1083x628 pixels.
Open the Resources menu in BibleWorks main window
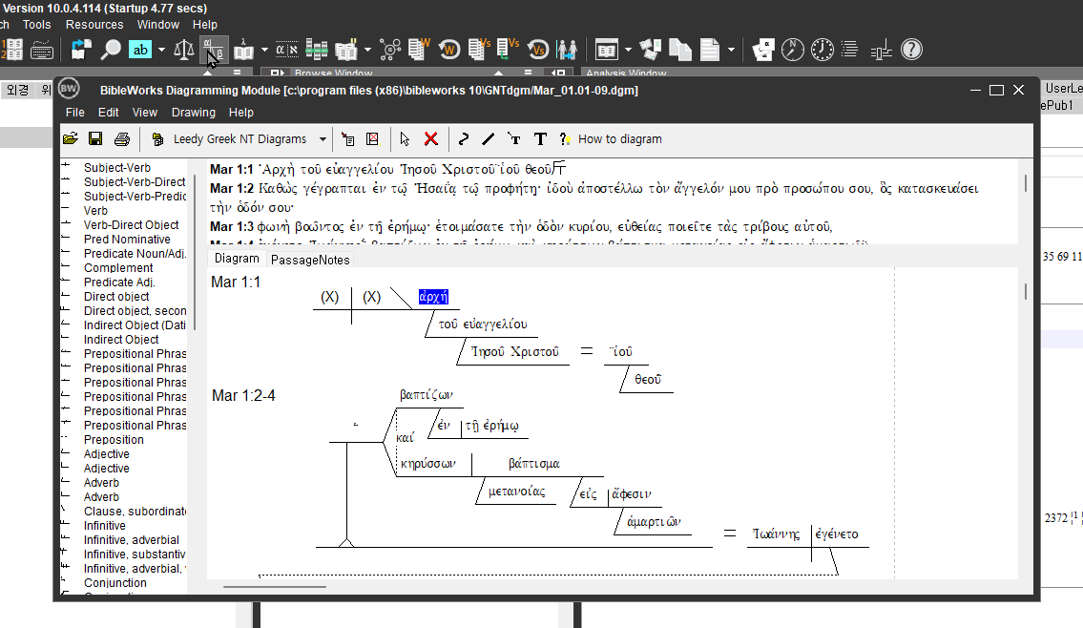point(94,24)
